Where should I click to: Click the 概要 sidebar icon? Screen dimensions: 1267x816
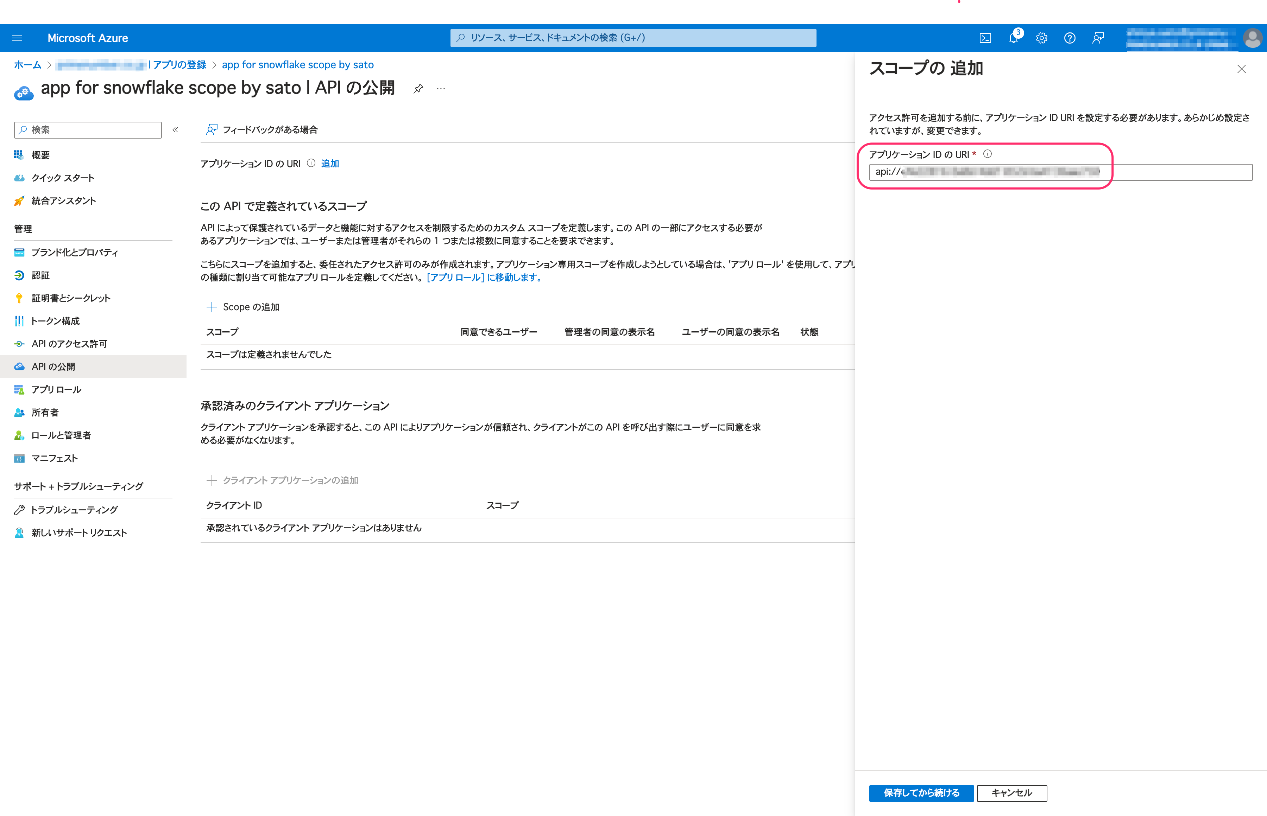19,155
